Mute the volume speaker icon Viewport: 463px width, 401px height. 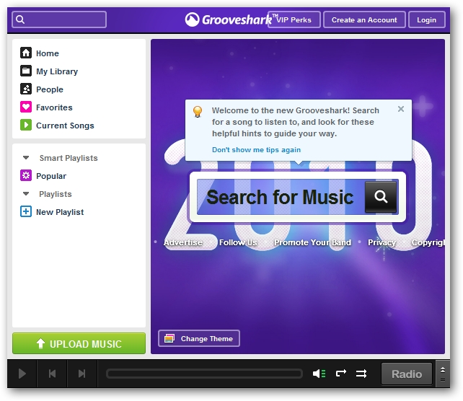[319, 374]
